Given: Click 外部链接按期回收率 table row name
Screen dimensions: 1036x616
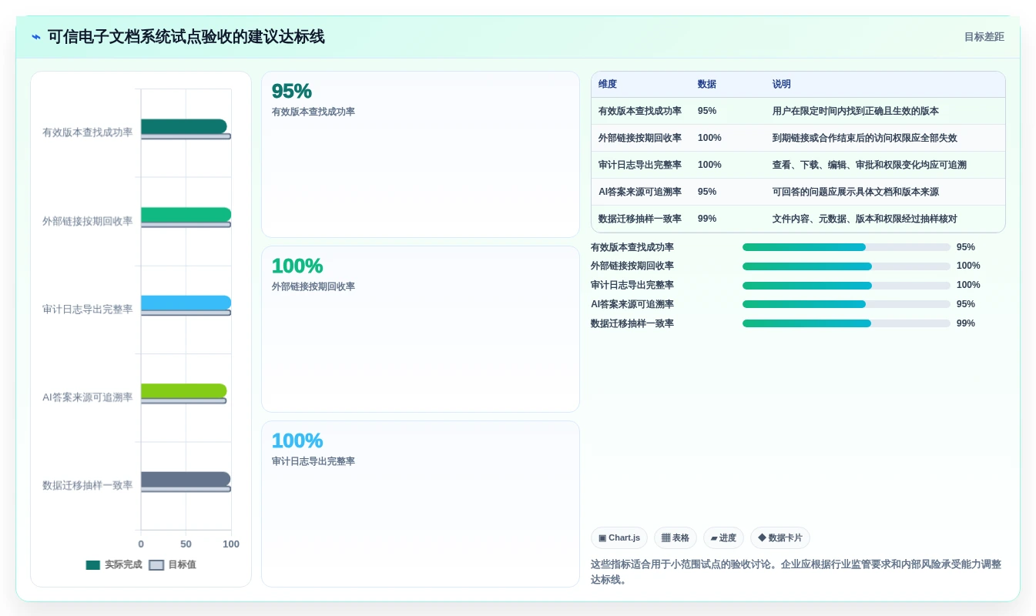Looking at the screenshot, I should click(640, 138).
